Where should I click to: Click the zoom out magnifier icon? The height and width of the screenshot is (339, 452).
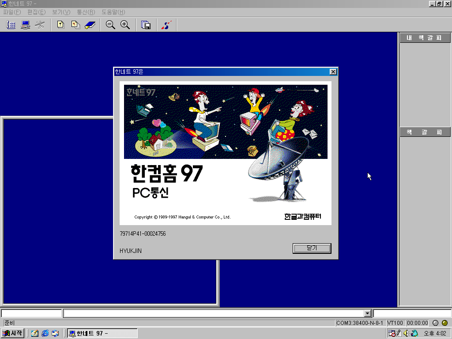click(110, 25)
